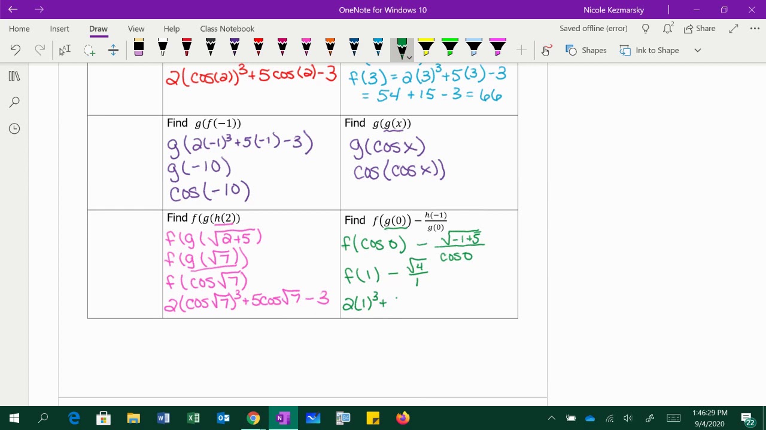Screen dimensions: 766x430
Task: Click the Share button
Action: [x=700, y=29]
